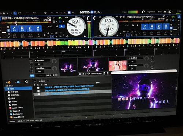Click the highlighted grid view icon in top bar
Screen dimensions: 183x136
click(69, 12)
